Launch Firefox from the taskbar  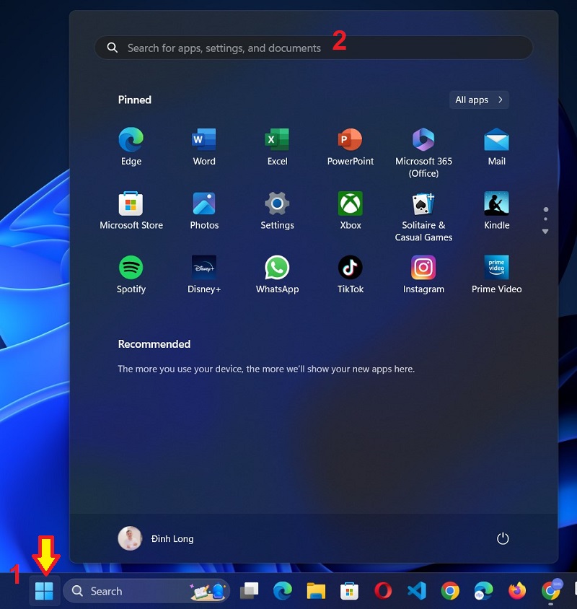coord(517,591)
